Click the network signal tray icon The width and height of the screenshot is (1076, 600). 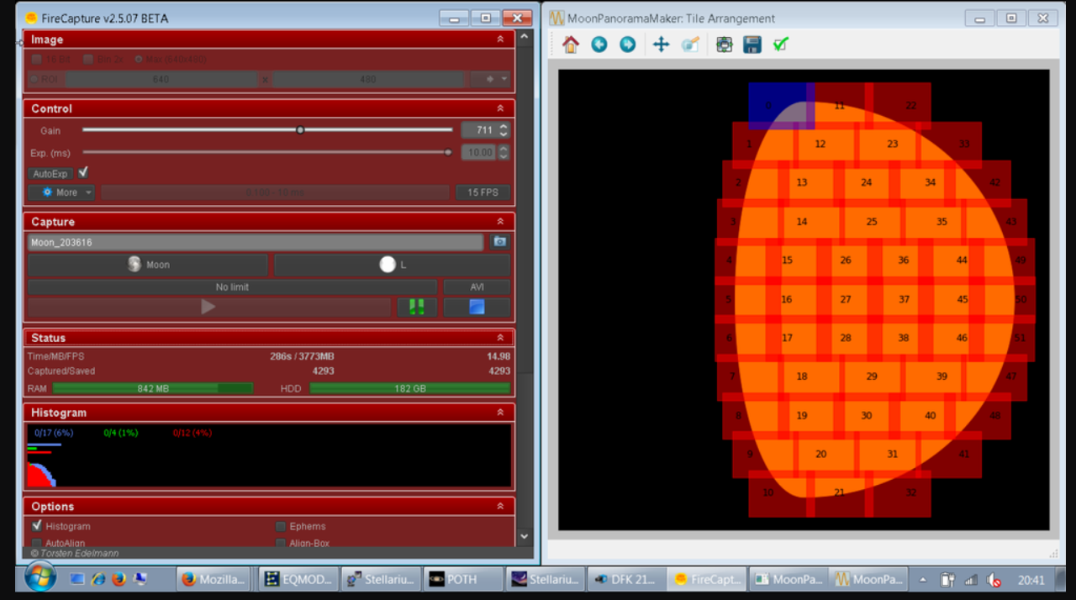[x=971, y=580]
